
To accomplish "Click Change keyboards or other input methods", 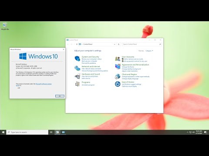I will point(135,77).
